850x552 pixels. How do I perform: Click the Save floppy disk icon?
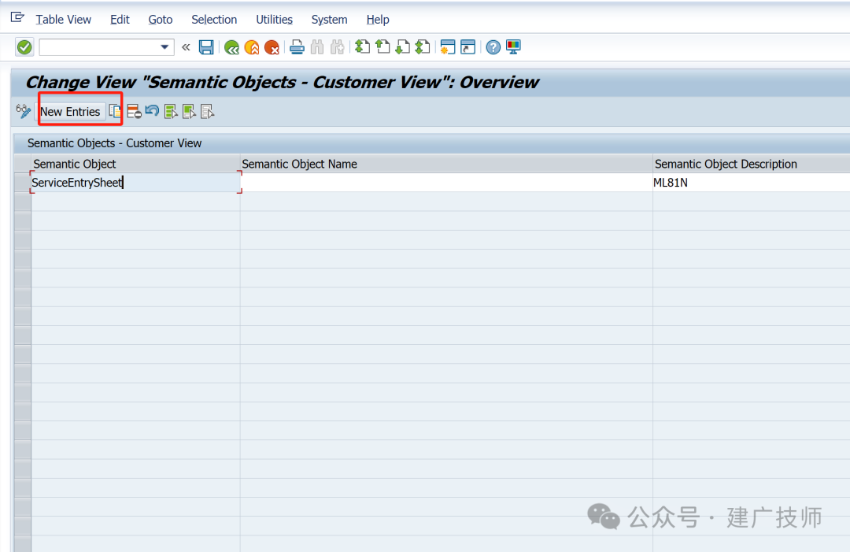click(x=206, y=47)
